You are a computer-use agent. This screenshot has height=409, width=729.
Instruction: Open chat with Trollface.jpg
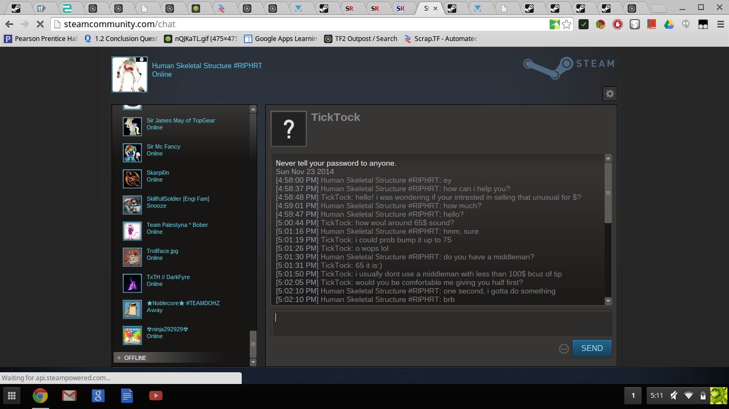(162, 251)
